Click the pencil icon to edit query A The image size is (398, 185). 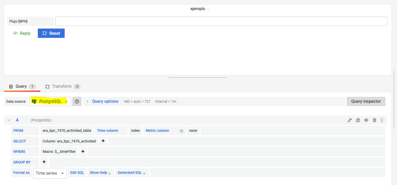tap(349, 120)
